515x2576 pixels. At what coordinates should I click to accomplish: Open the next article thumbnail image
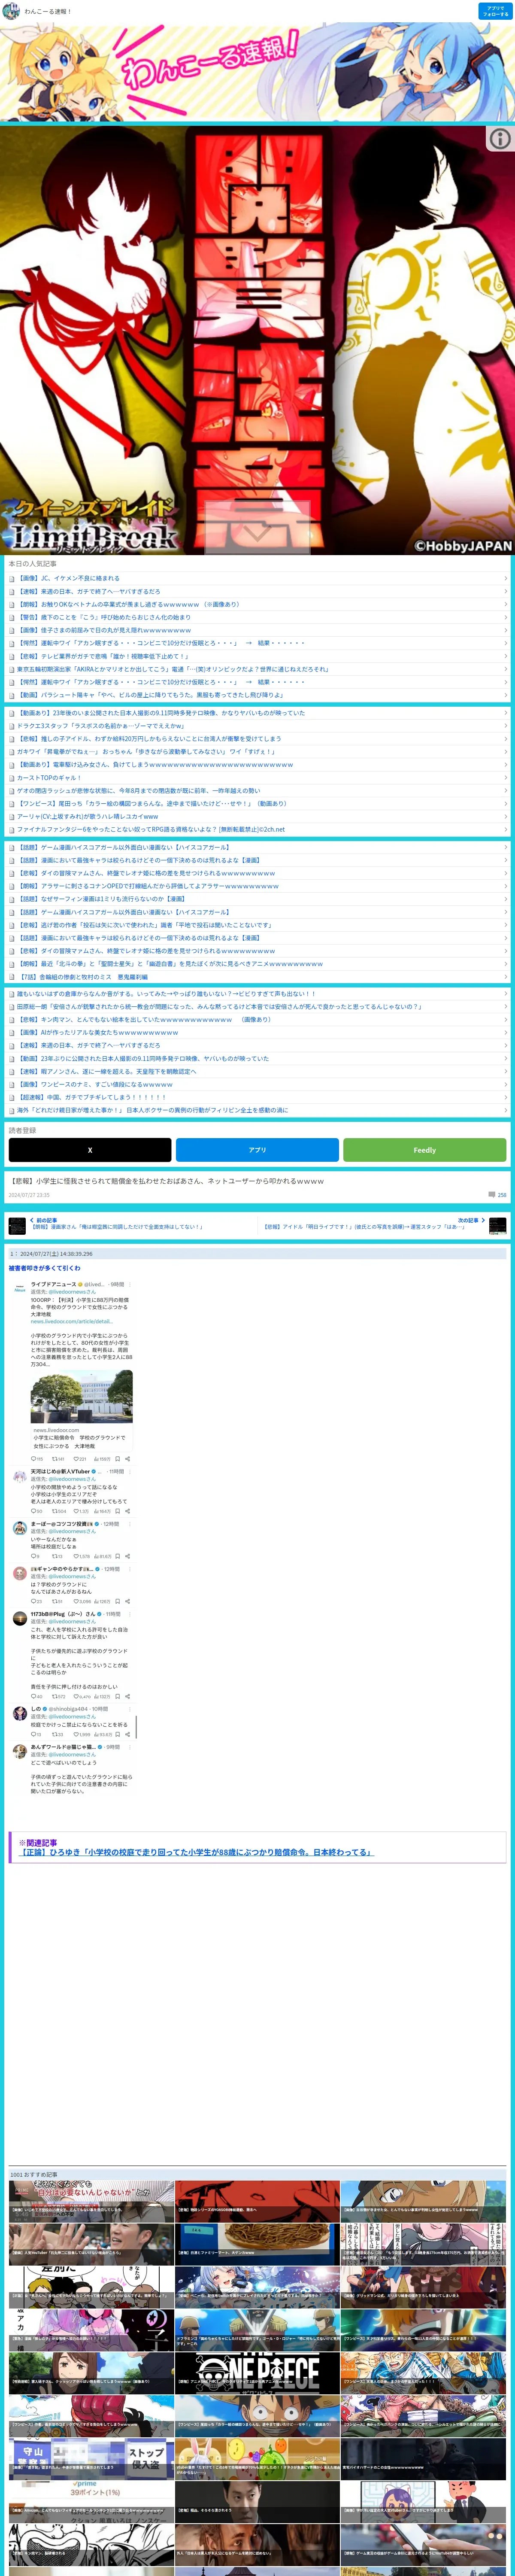[x=498, y=1226]
